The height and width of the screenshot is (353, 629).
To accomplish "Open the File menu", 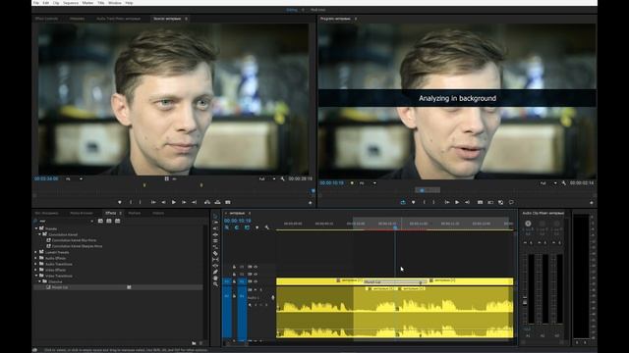I will pyautogui.click(x=36, y=3).
